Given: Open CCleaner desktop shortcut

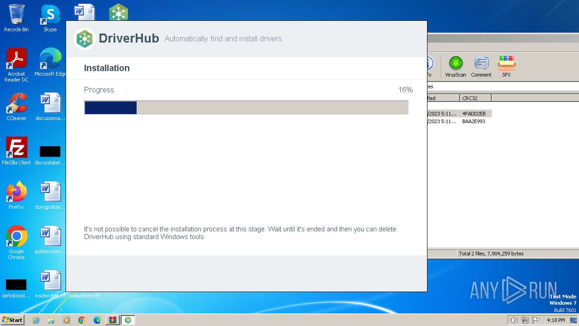Looking at the screenshot, I should point(16,107).
